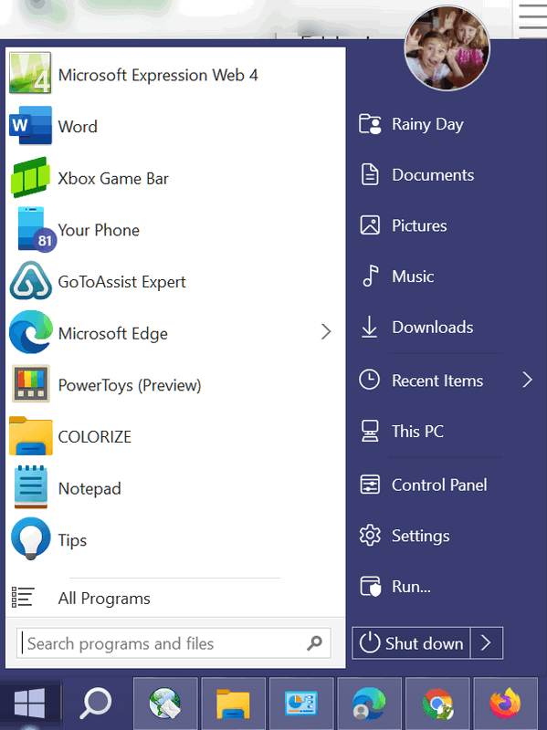Choose the Control Panel entry

439,485
